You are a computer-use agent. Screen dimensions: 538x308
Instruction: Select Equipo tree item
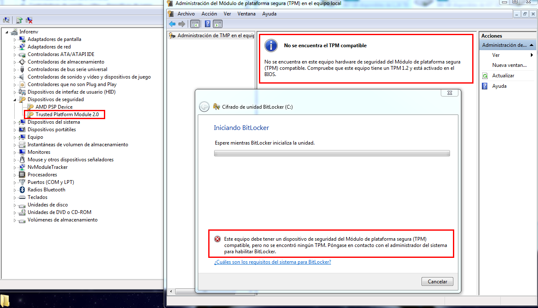coord(35,137)
